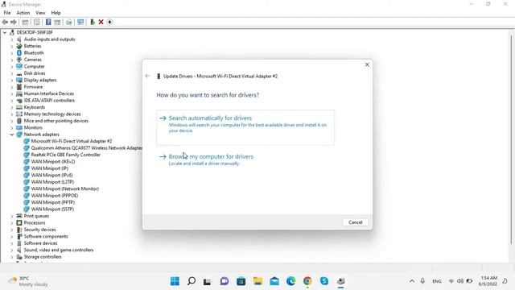
Task: Select the Print queues category
Action: pyautogui.click(x=36, y=216)
